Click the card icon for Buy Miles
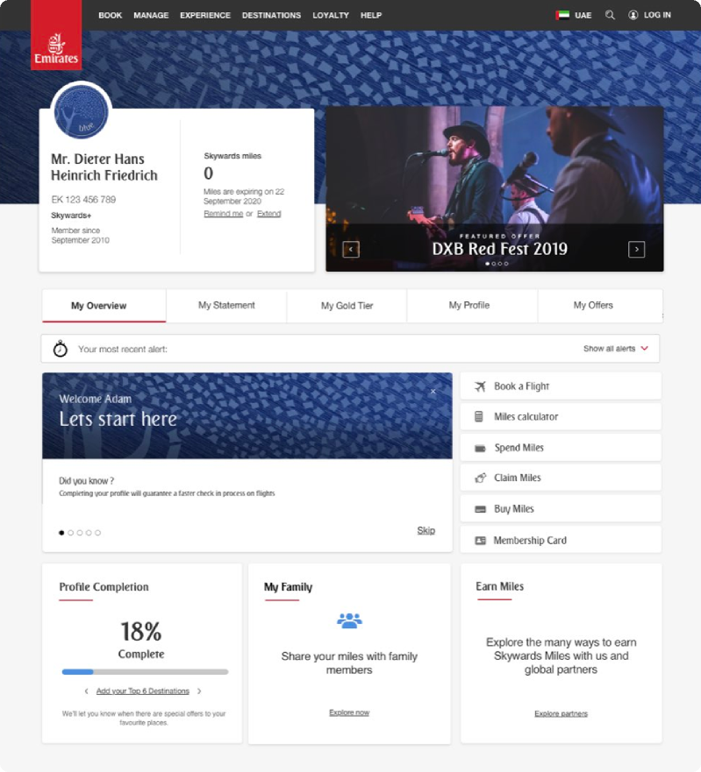Screen dimensions: 701x772 pos(480,509)
